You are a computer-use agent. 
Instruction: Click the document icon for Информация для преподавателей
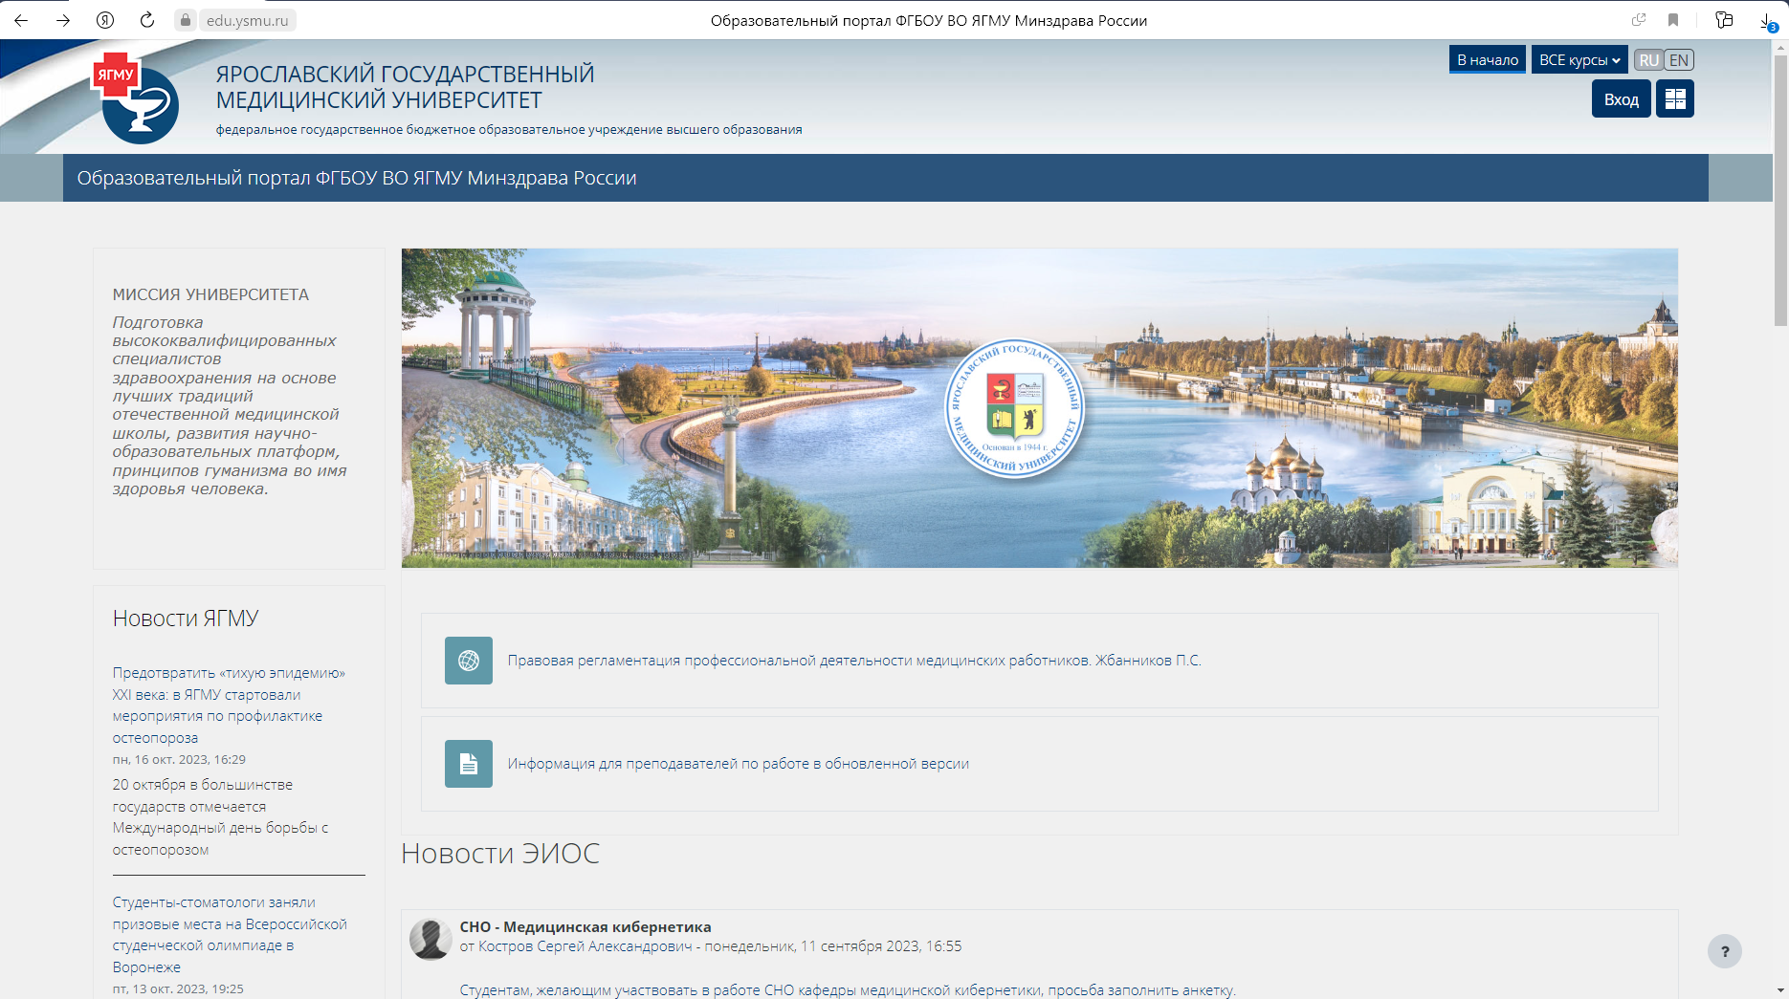tap(469, 764)
